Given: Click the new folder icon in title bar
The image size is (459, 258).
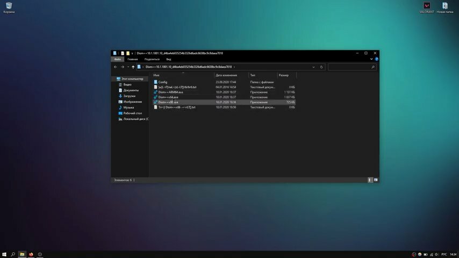Looking at the screenshot, I should [127, 53].
